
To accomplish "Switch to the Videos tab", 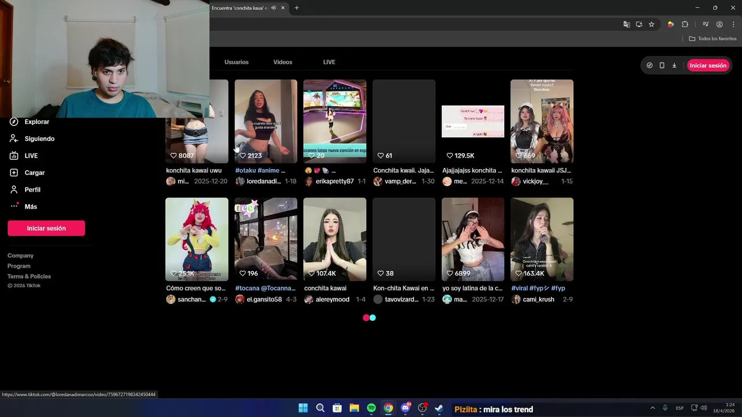I will point(283,62).
